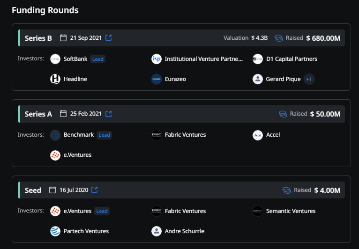Viewport: 359px width, 249px height.
Task: Open the Semantic Ventures investor link
Action: click(291, 211)
